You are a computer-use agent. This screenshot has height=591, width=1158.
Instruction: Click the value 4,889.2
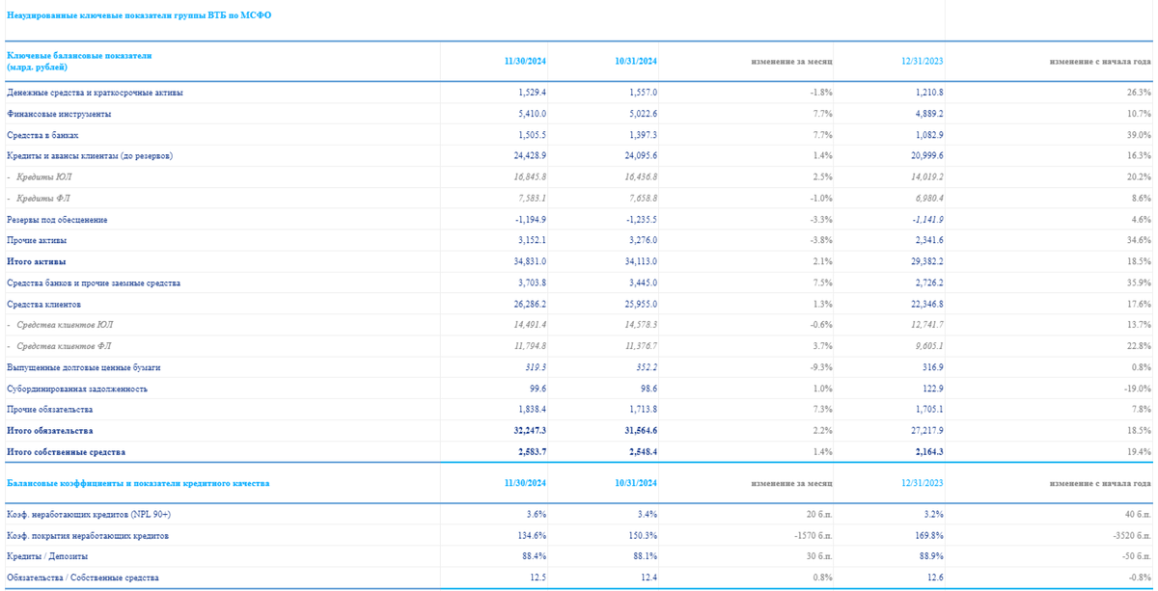[x=928, y=114]
